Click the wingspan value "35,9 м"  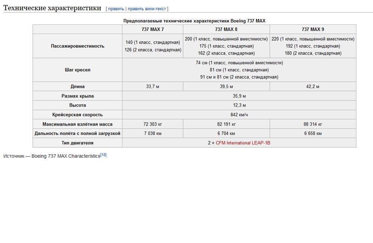click(239, 96)
